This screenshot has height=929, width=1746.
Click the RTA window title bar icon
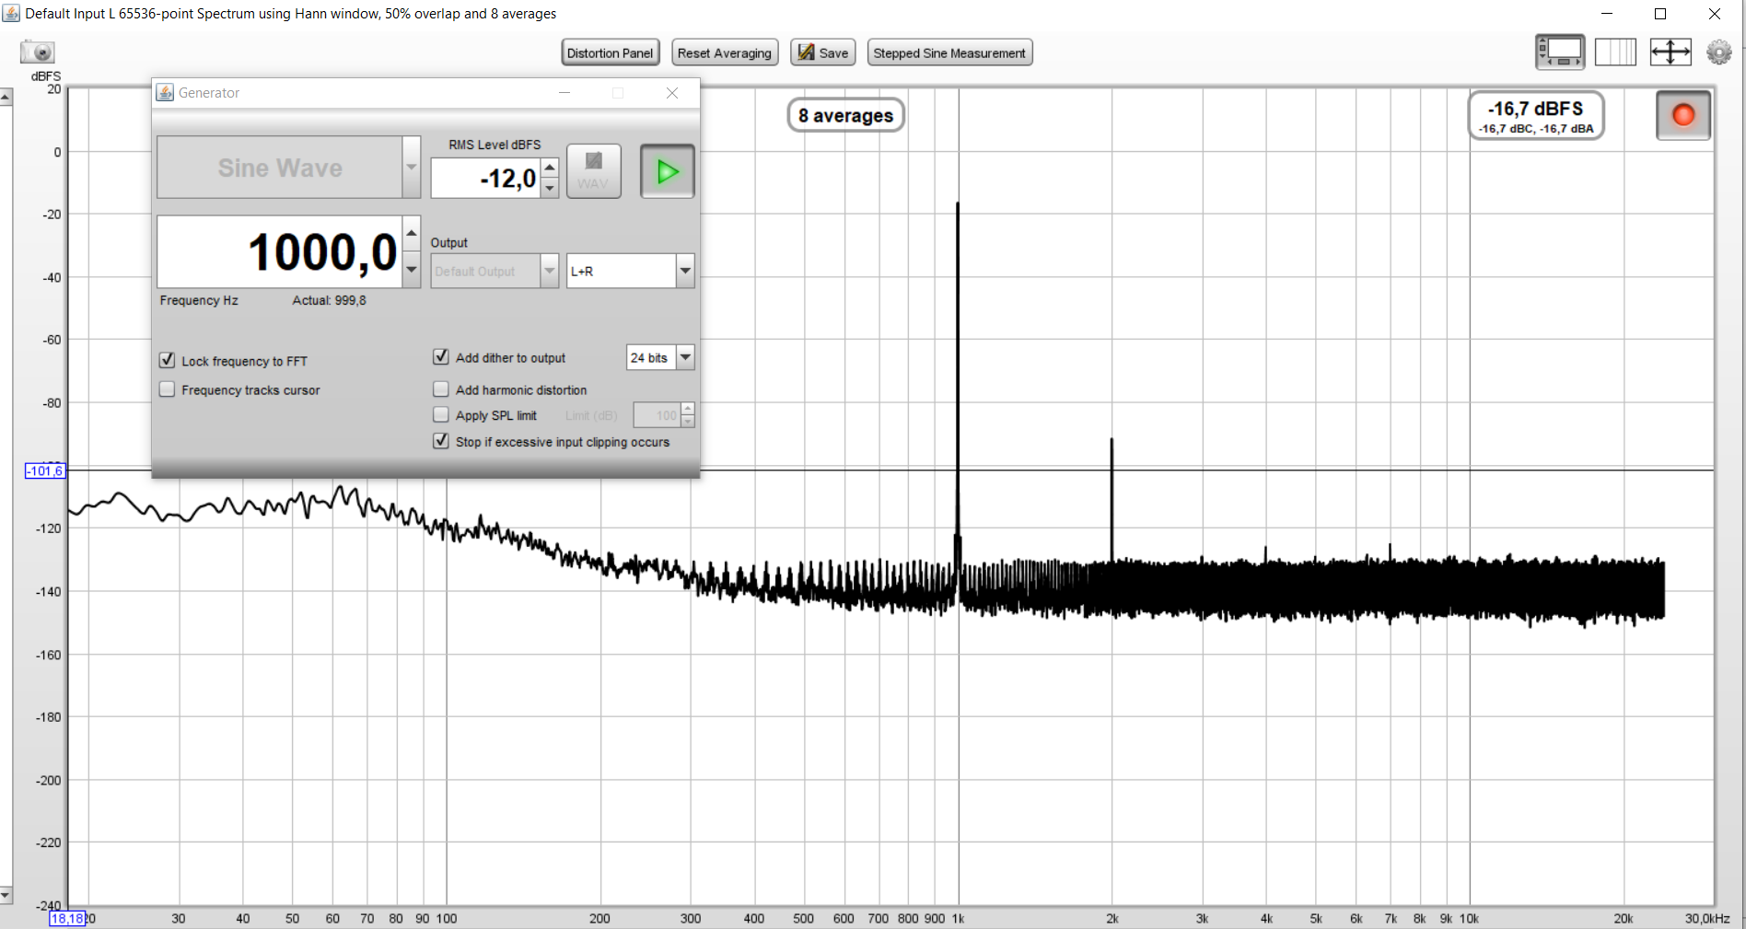12,14
